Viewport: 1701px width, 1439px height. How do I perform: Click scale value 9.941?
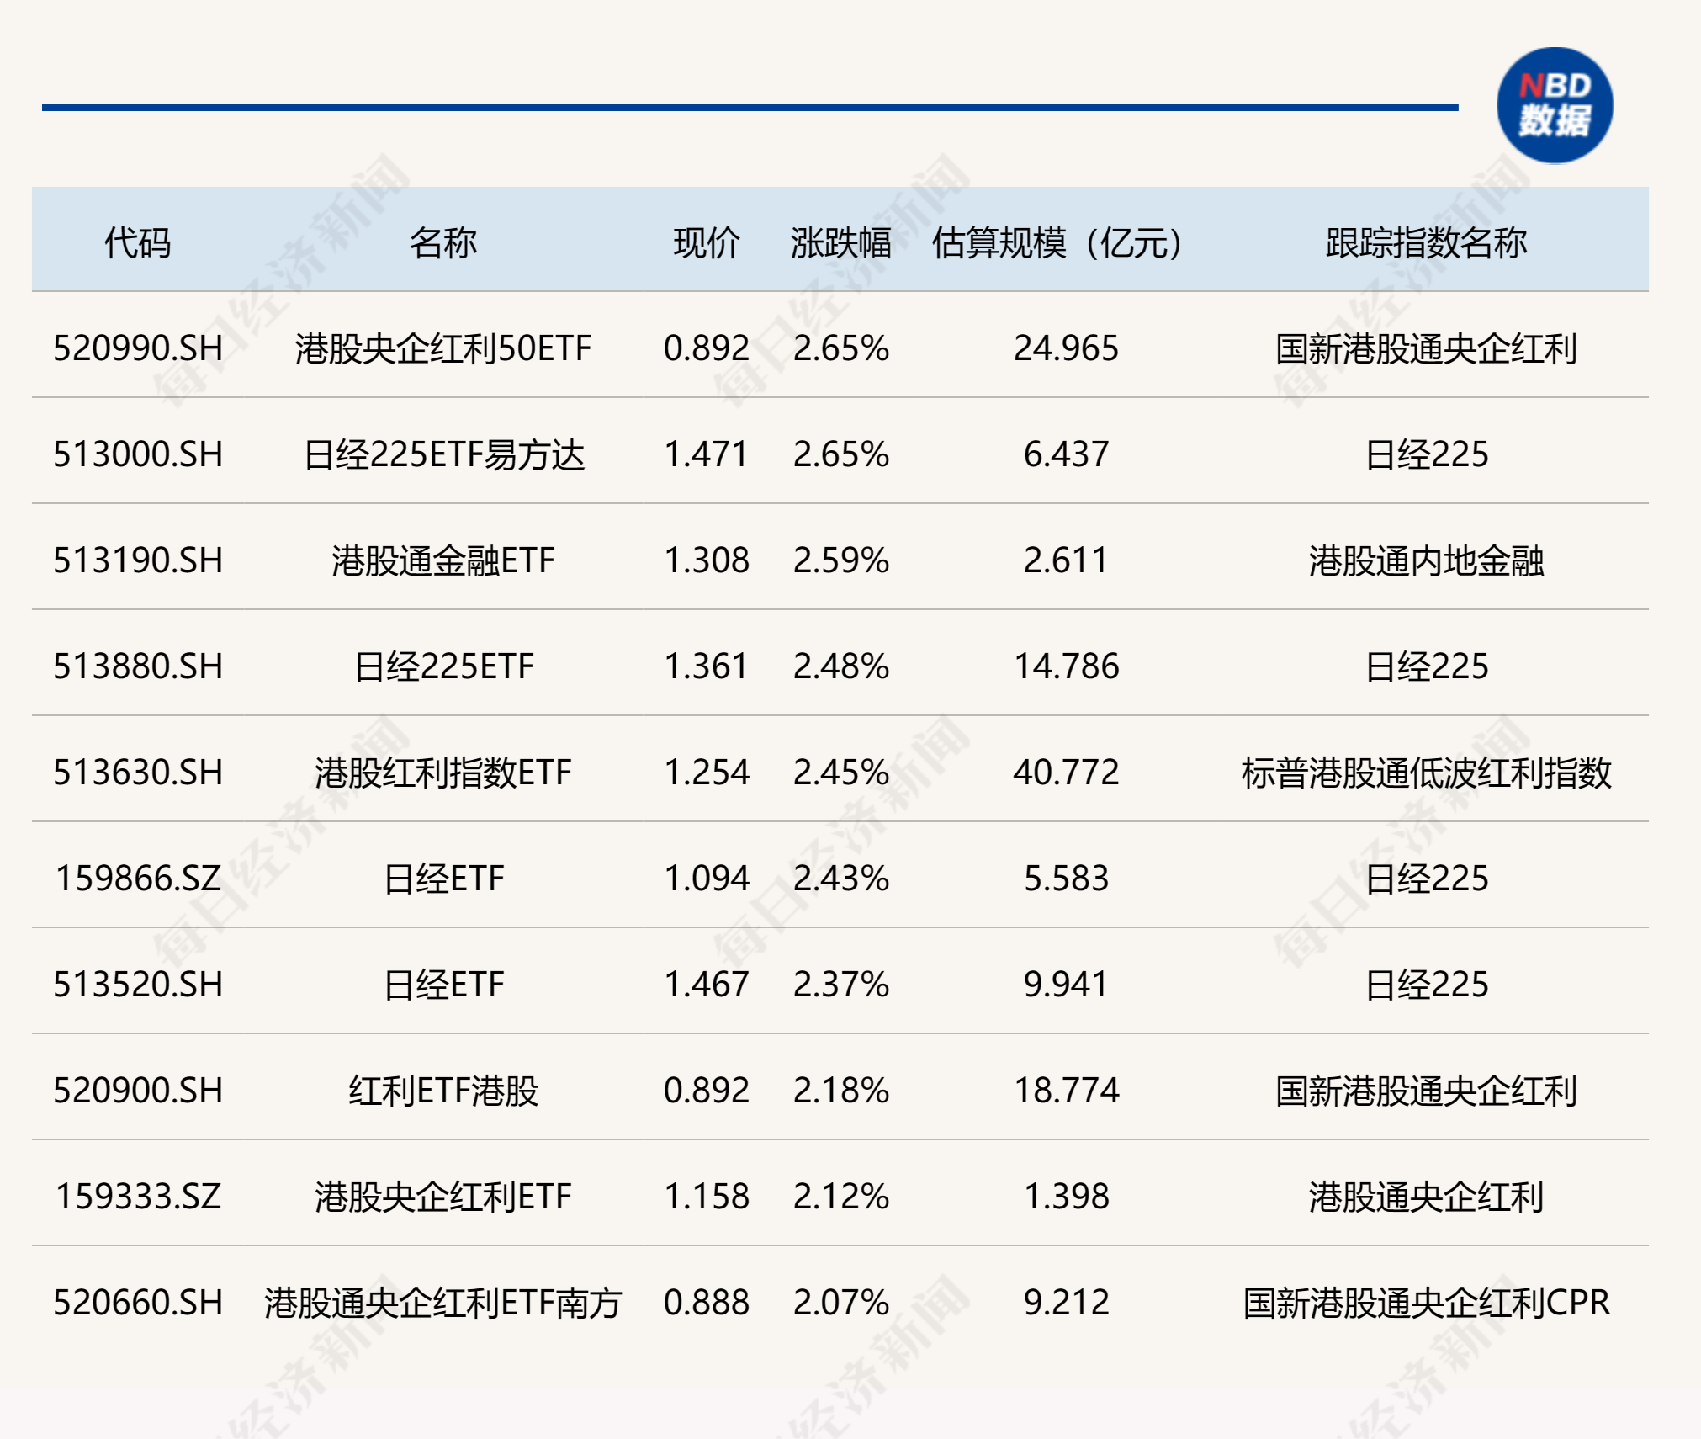(1066, 984)
